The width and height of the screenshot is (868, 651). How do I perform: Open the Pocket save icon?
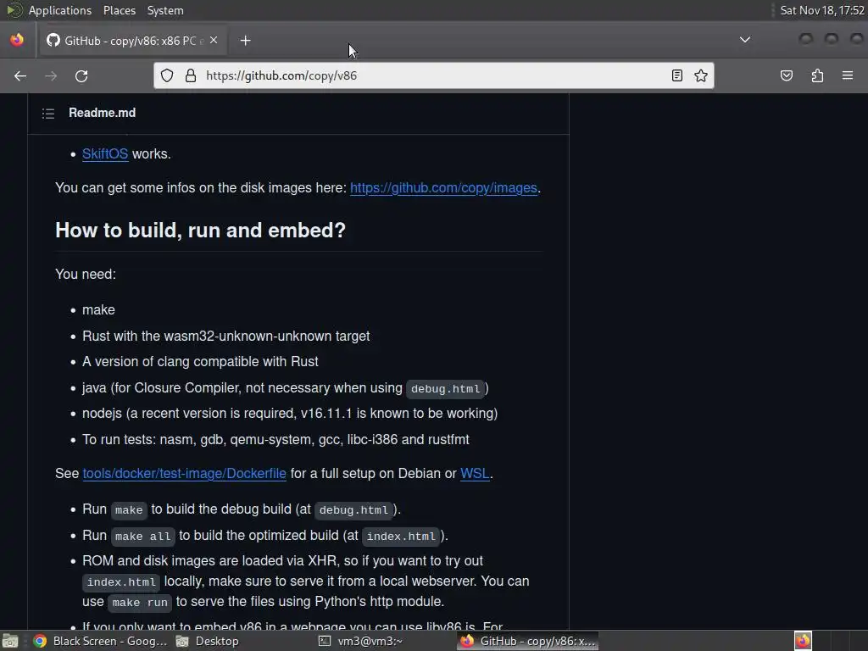787,75
